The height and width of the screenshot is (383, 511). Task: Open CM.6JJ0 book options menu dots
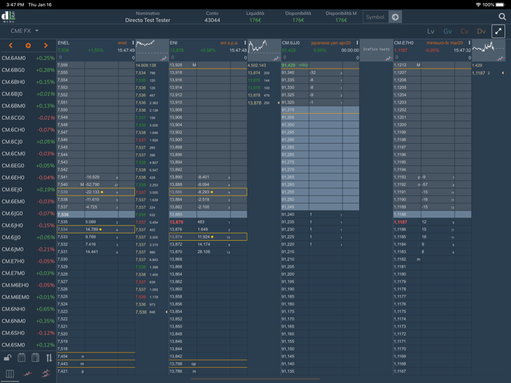click(357, 42)
